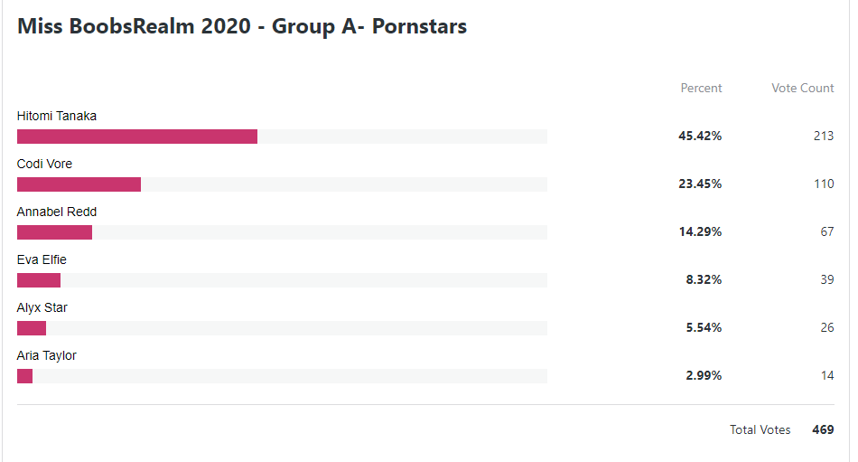Image resolution: width=858 pixels, height=462 pixels.
Task: Click the Alyx Star result bar
Action: (282, 327)
